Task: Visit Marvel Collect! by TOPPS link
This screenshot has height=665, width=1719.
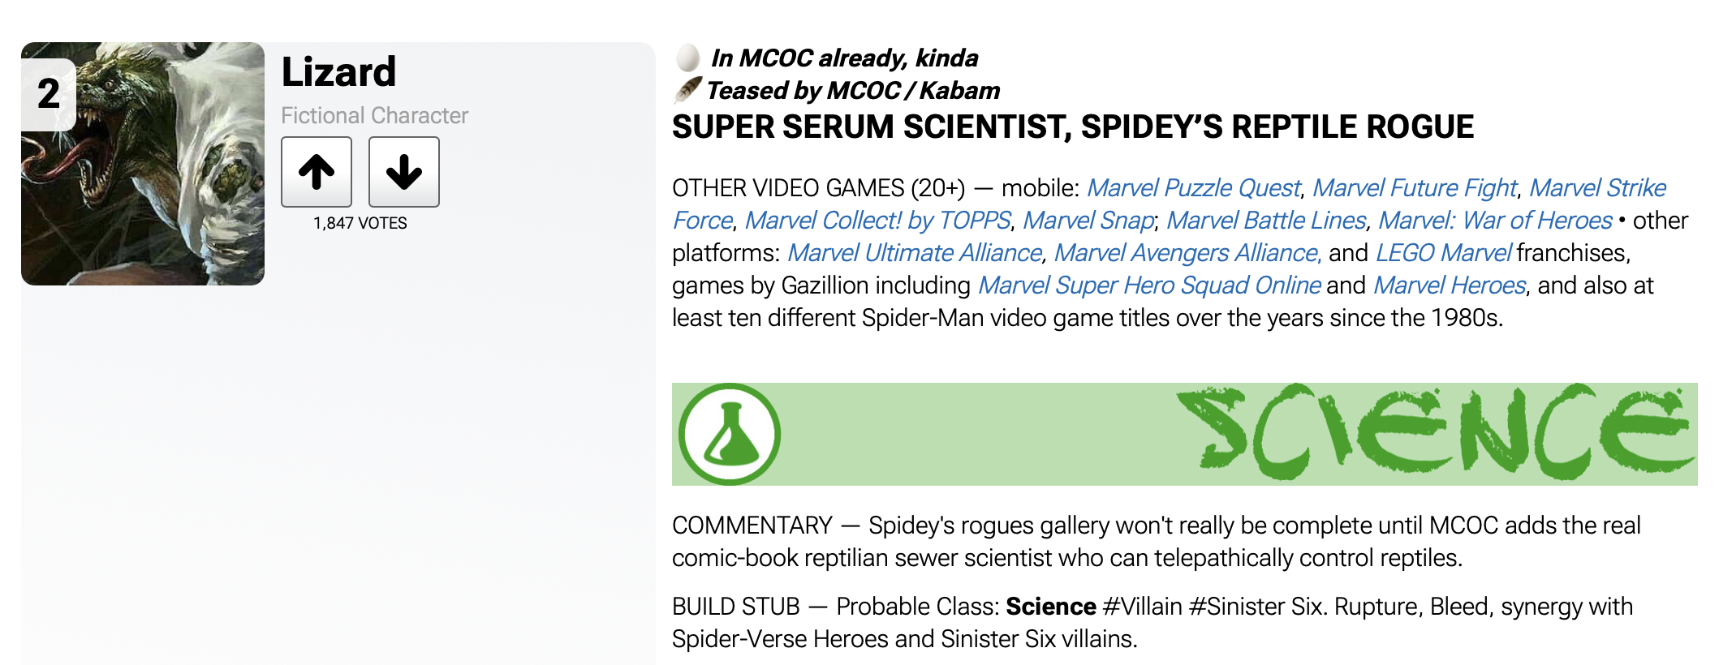Action: click(877, 221)
